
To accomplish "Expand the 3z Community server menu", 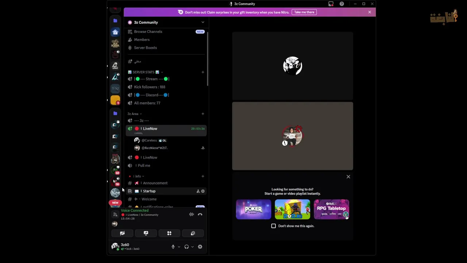I will [203, 22].
